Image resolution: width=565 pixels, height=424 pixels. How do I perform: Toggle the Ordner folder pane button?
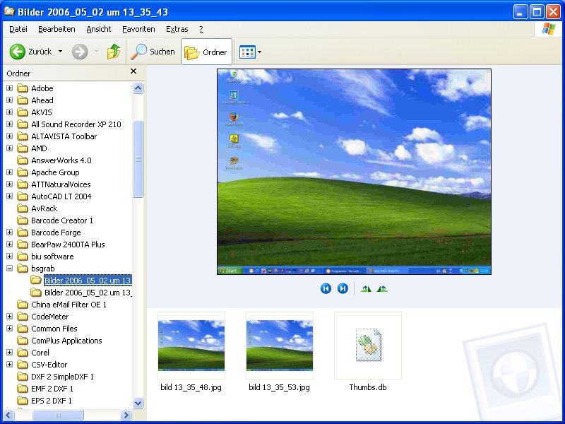tap(206, 52)
